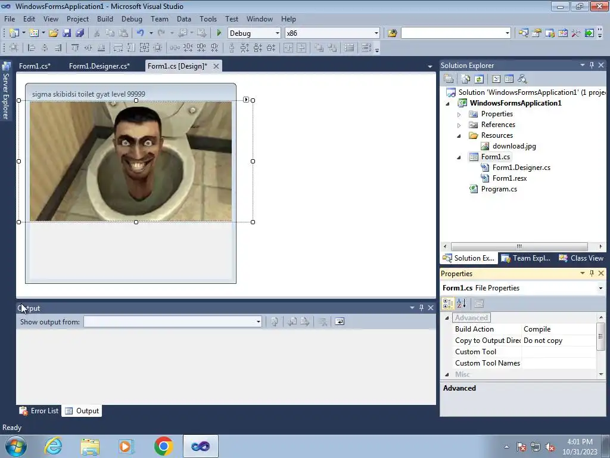Screen dimensions: 610x458
Task: Toggle auto-hide pin on Output panel
Action: [x=421, y=308]
